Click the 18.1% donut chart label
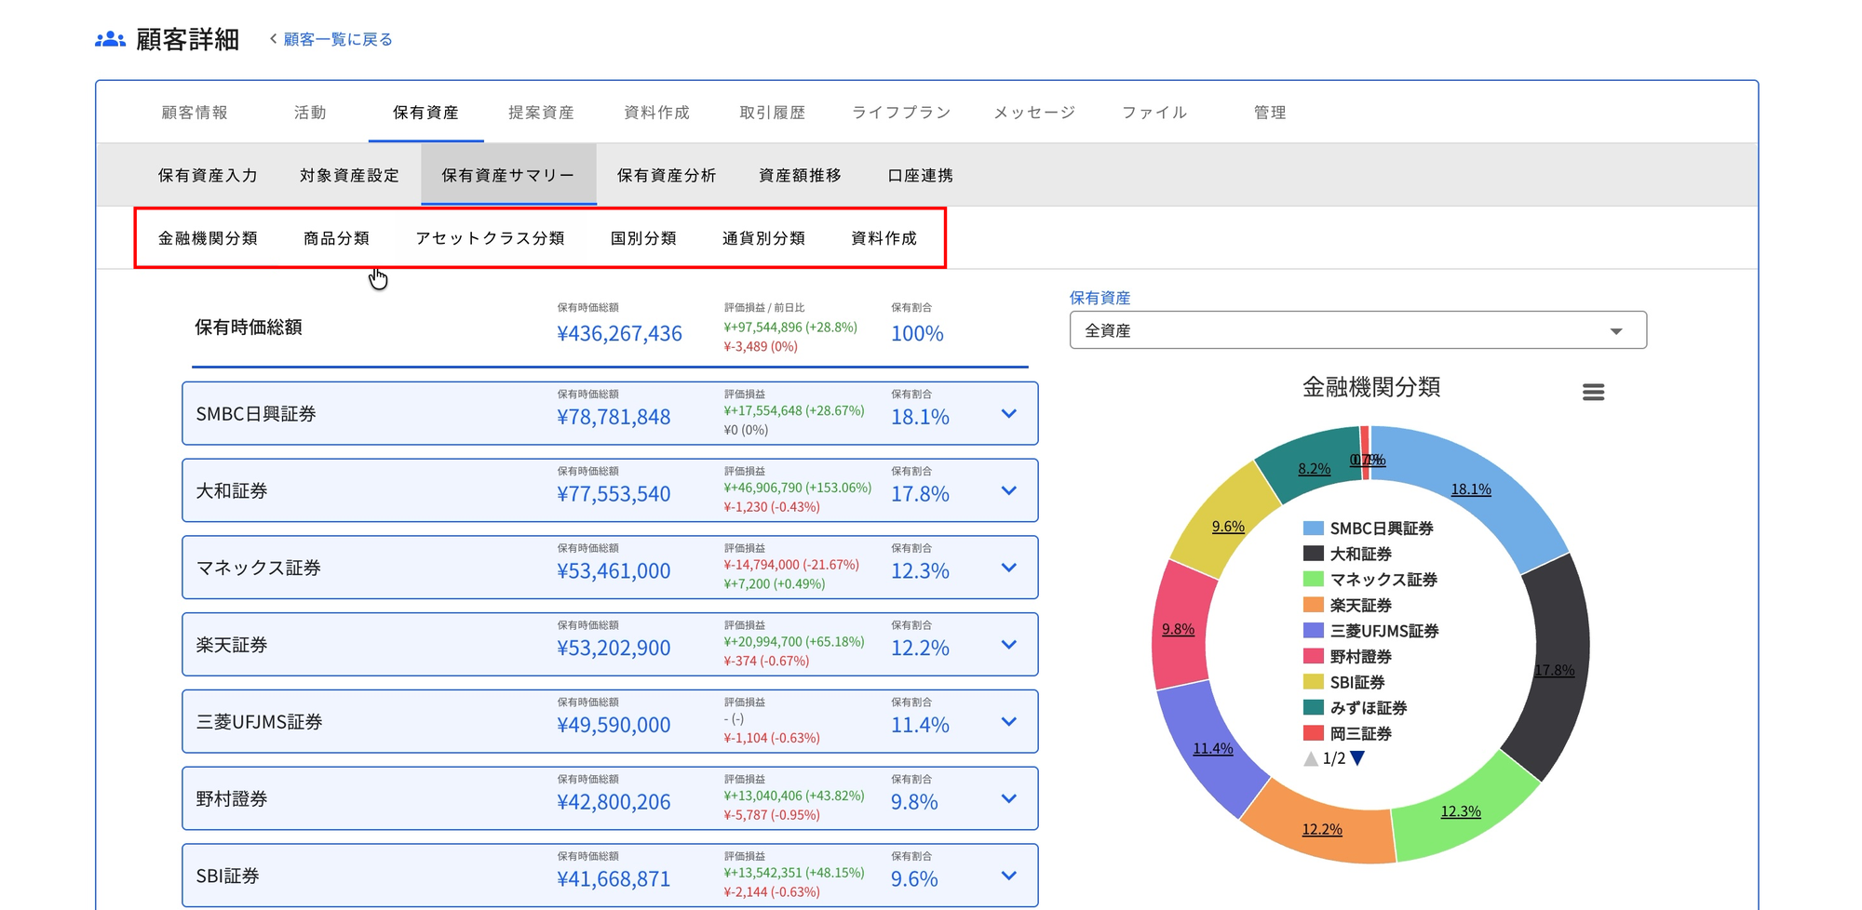The width and height of the screenshot is (1862, 910). point(1471,489)
